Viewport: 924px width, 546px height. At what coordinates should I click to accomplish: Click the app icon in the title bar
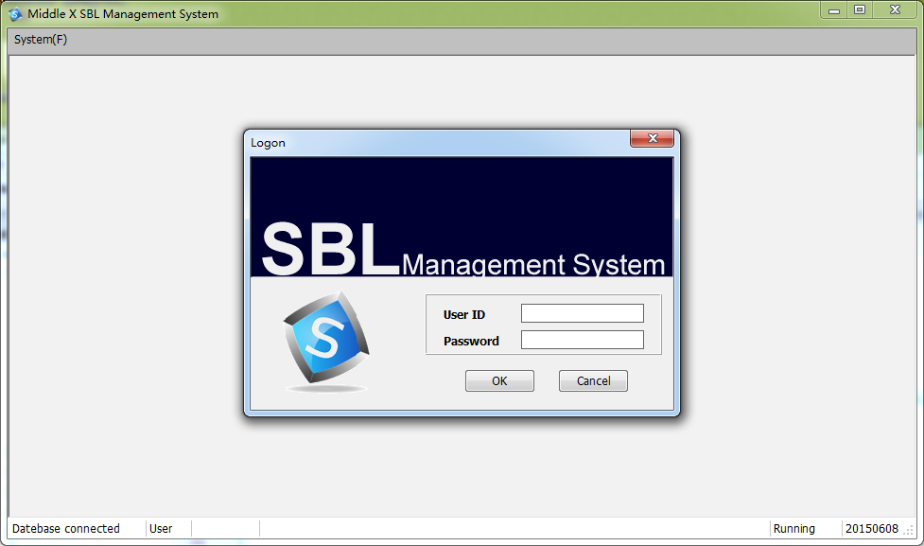coord(15,13)
